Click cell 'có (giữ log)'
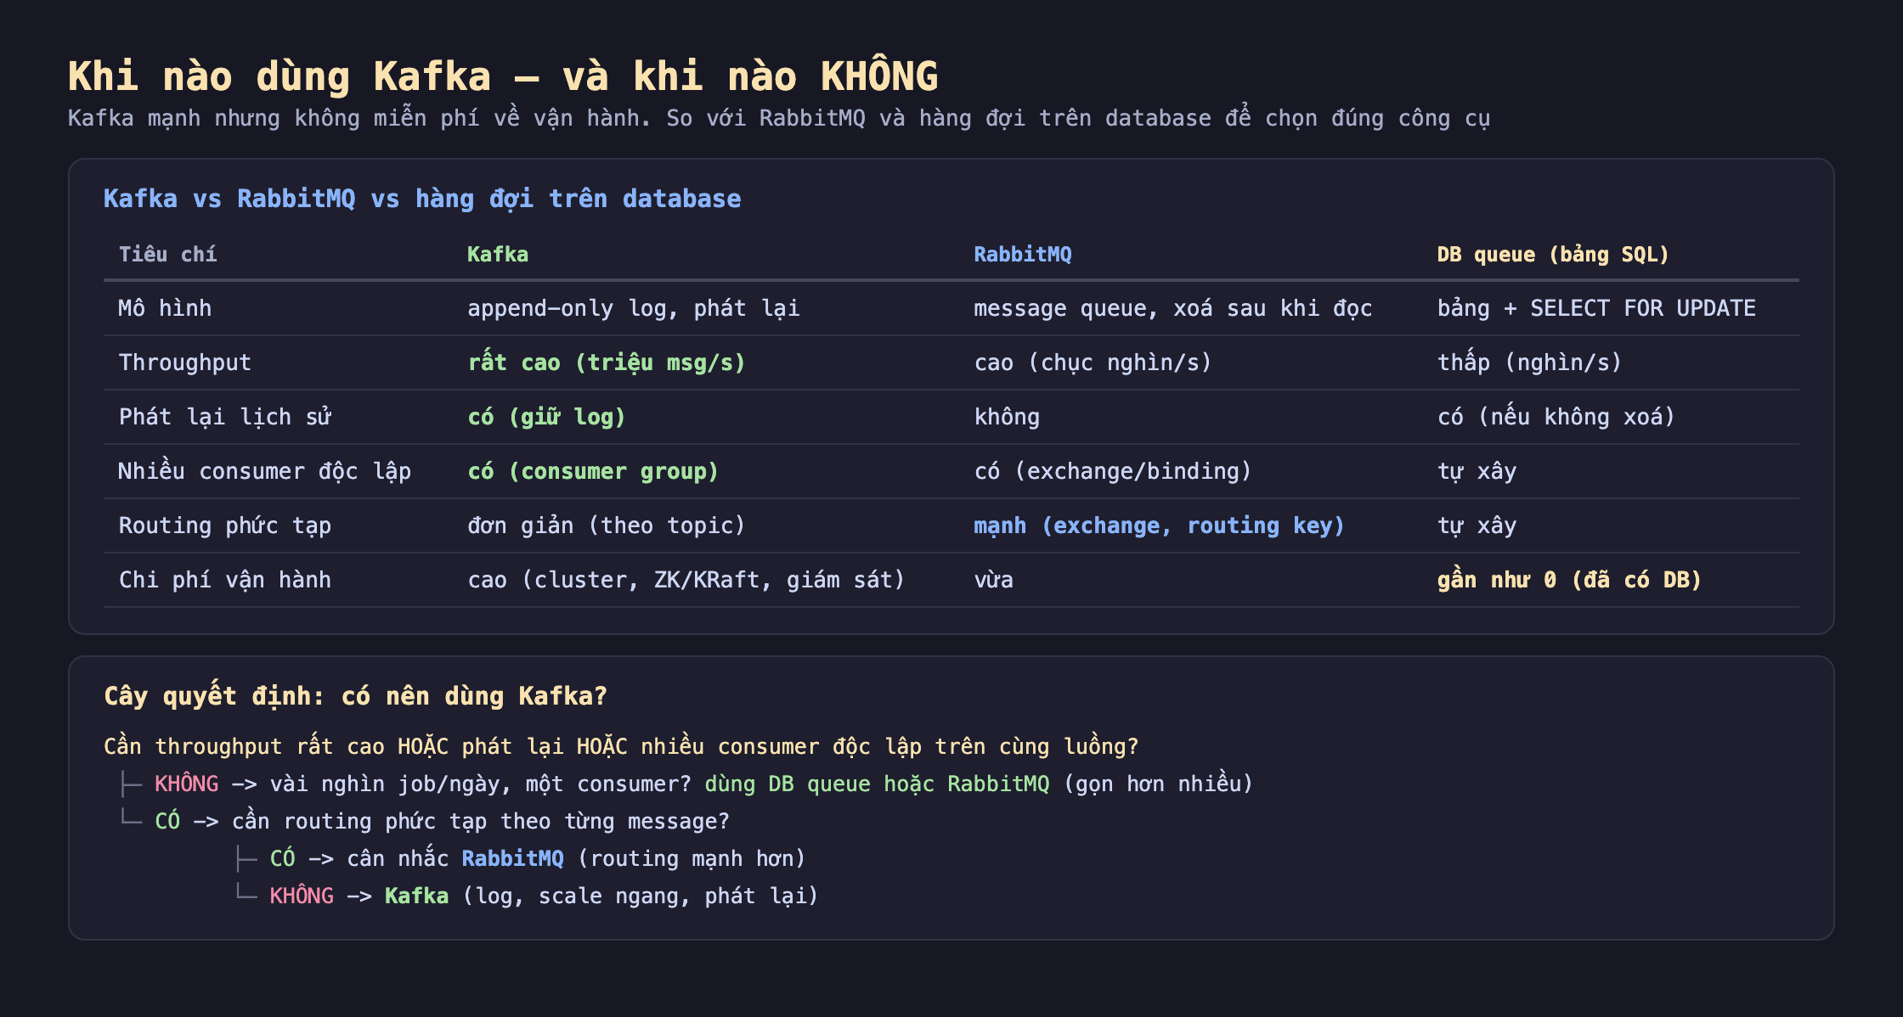 click(x=546, y=417)
